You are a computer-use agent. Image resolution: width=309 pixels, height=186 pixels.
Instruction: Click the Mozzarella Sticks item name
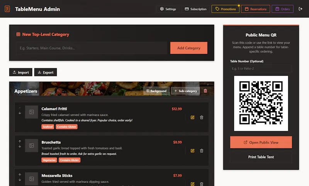click(57, 176)
